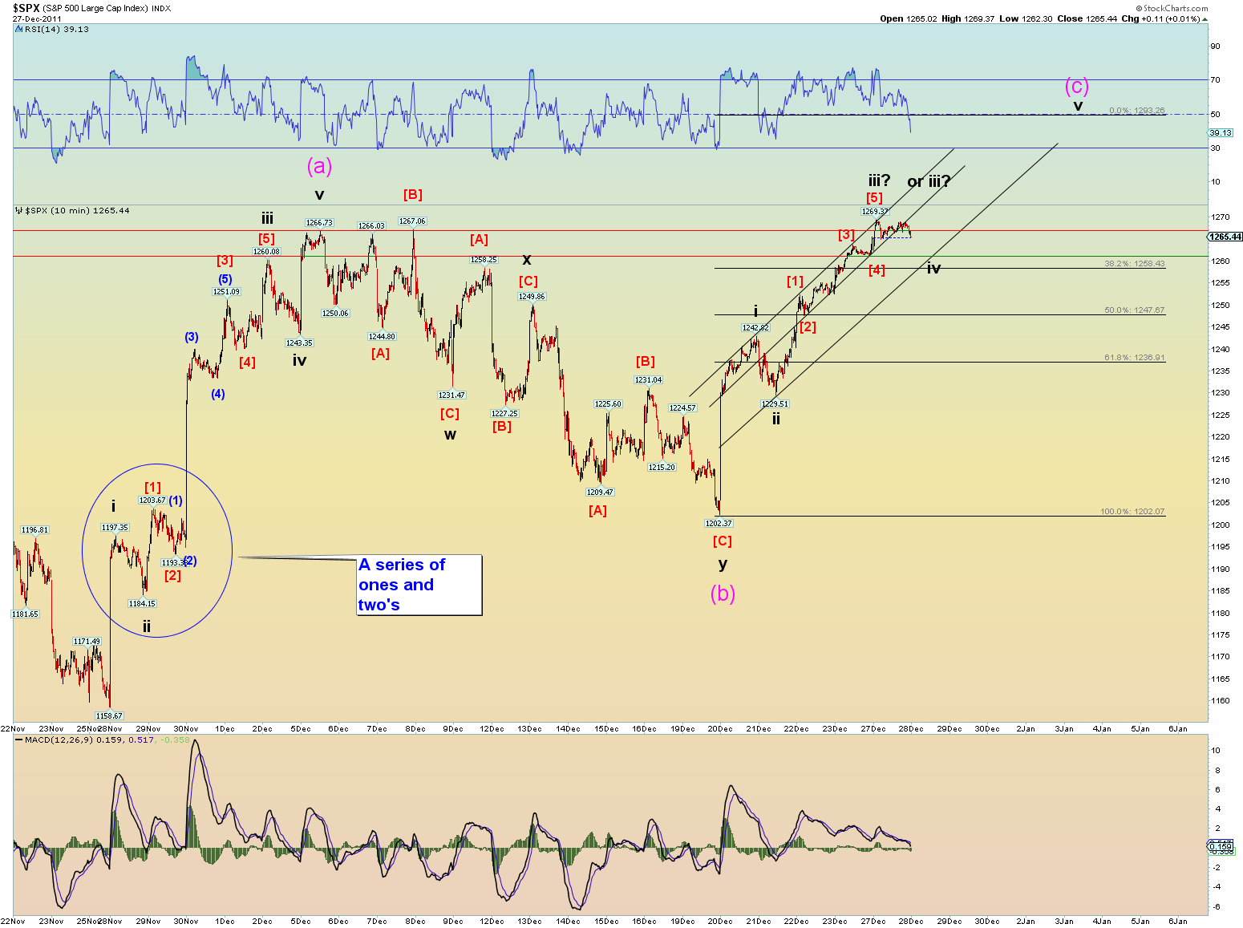Click the green up-arrow beside the Chg value
Image resolution: width=1243 pixels, height=928 pixels.
click(1203, 18)
